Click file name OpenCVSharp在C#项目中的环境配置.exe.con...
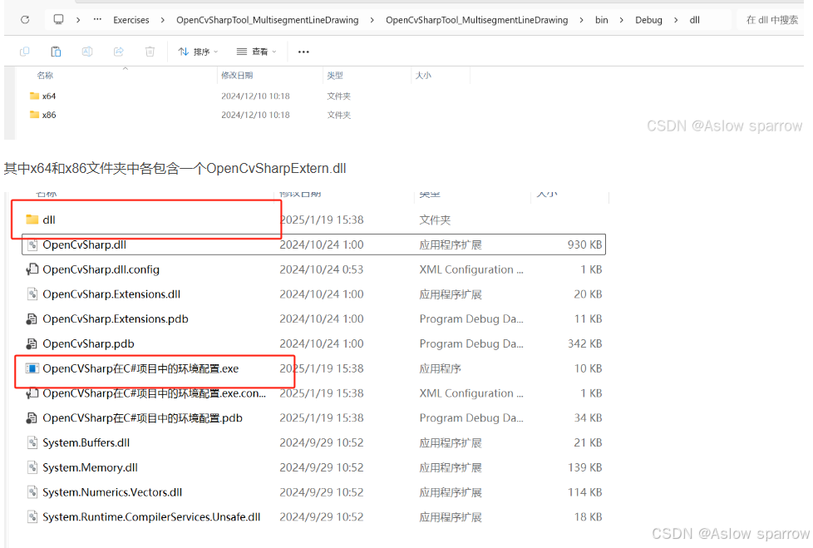813x548 pixels. tap(155, 393)
